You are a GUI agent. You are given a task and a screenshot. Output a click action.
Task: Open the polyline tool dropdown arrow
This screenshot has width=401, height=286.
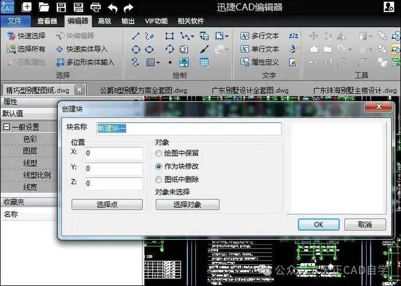pyautogui.click(x=192, y=36)
